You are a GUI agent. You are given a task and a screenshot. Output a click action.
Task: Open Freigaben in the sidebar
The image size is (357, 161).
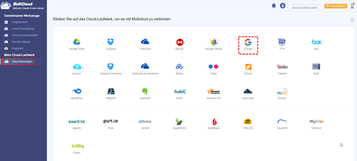coord(18,48)
